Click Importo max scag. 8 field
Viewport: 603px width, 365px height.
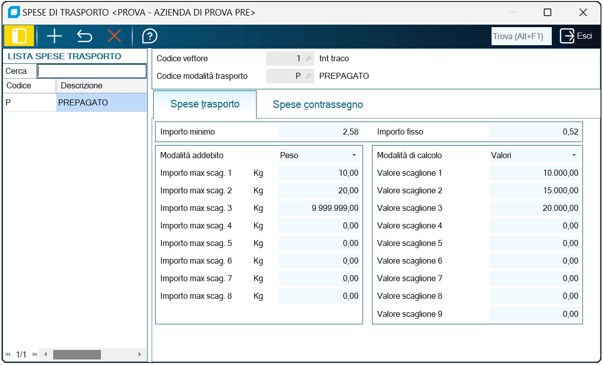click(x=319, y=296)
